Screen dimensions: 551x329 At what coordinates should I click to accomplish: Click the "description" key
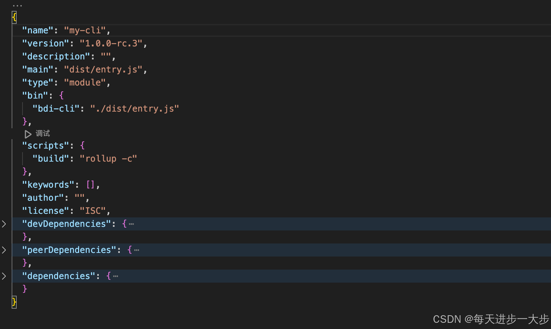tap(56, 57)
